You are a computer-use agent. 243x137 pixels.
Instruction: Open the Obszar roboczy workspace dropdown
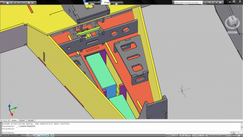pos(217,135)
